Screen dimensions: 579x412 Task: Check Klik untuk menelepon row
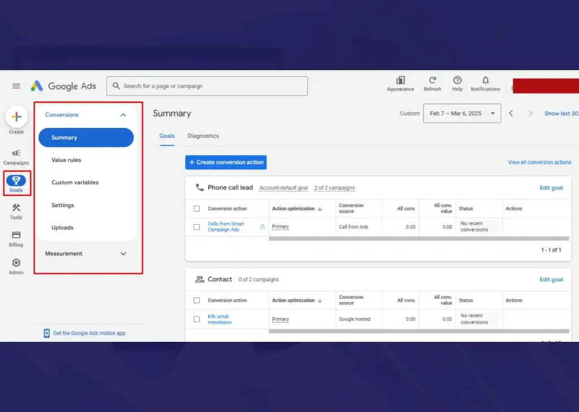[x=196, y=319]
